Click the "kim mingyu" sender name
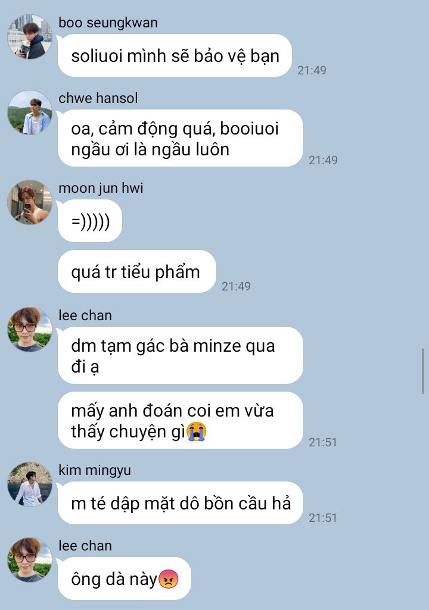The height and width of the screenshot is (610, 429). click(94, 470)
